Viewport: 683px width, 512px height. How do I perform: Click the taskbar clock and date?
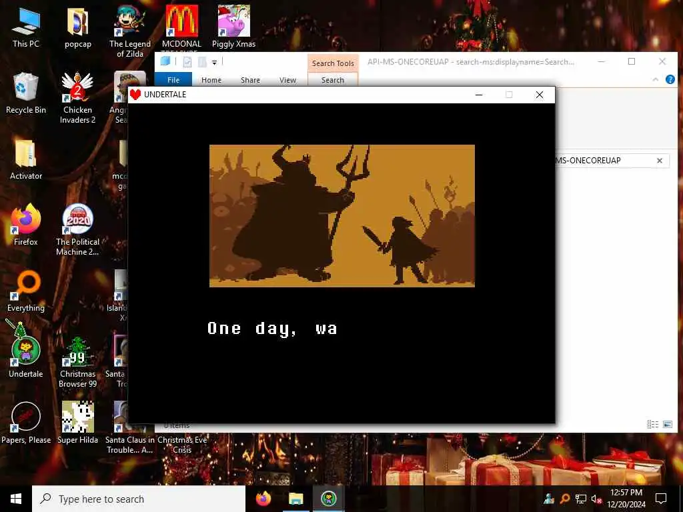(626, 499)
